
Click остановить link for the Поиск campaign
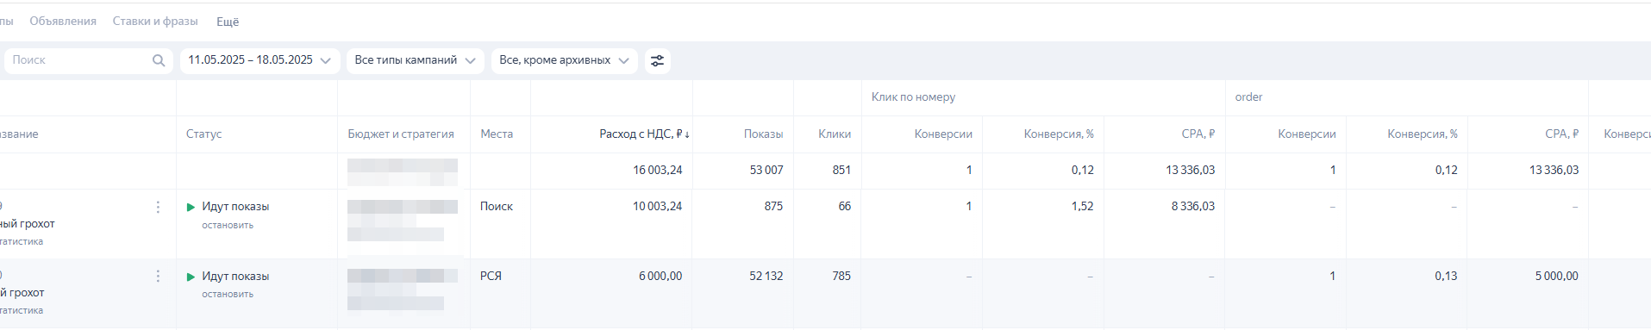pos(228,225)
